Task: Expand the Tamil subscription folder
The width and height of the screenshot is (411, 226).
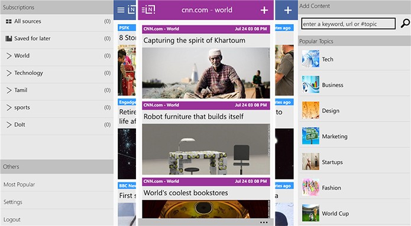Action: click(9, 90)
